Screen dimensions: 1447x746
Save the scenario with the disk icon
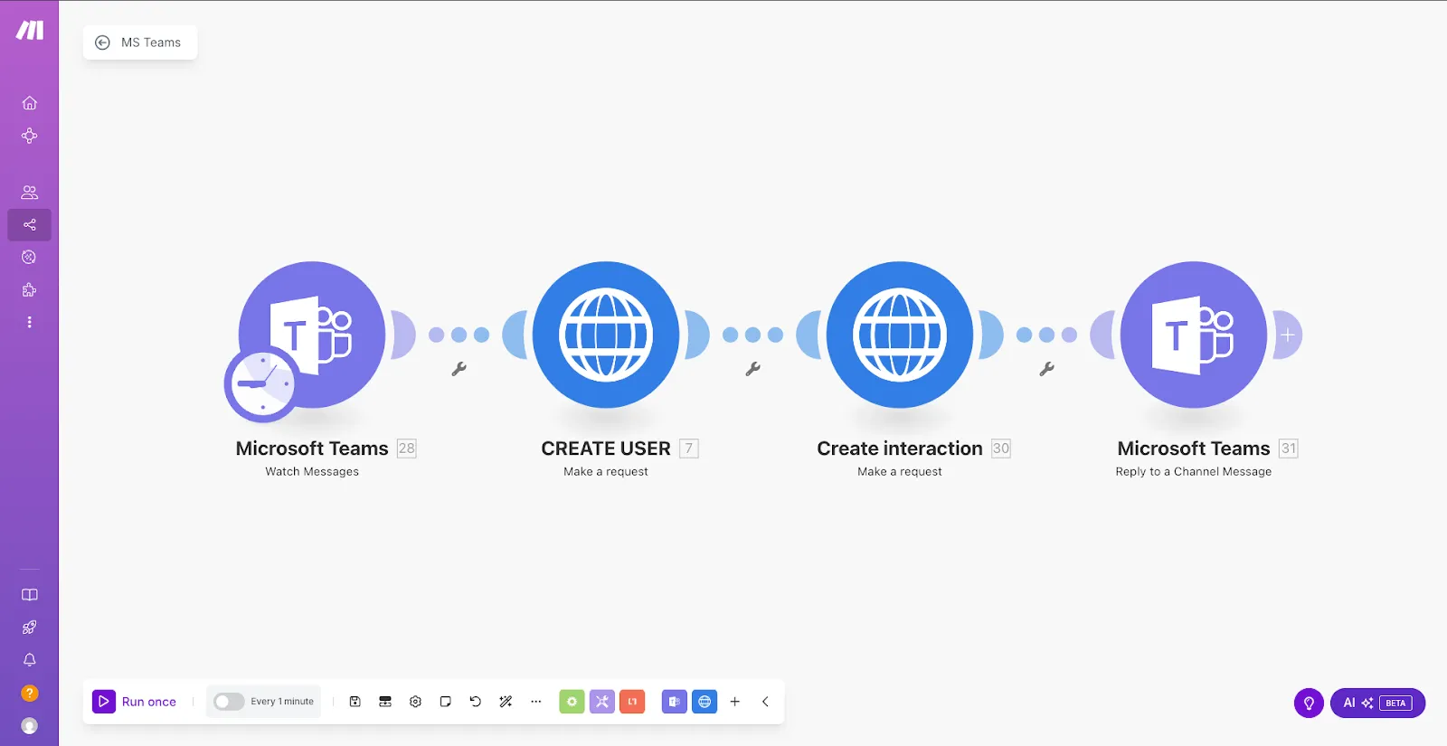click(x=355, y=702)
